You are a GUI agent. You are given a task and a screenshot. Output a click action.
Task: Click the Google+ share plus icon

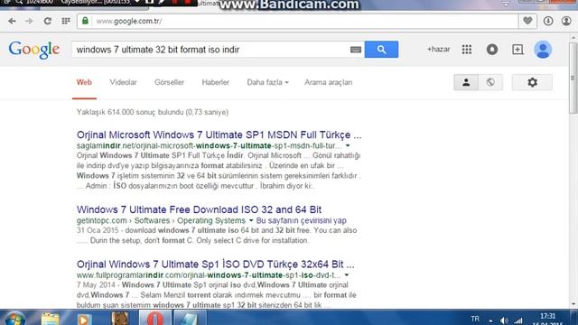point(517,50)
